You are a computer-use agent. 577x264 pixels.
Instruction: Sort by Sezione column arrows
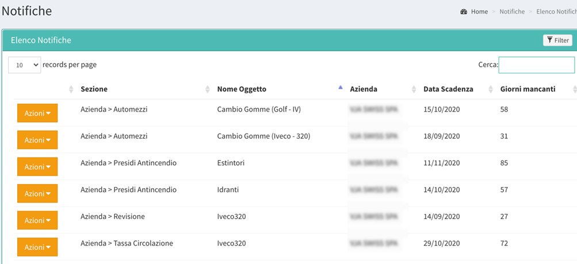208,89
